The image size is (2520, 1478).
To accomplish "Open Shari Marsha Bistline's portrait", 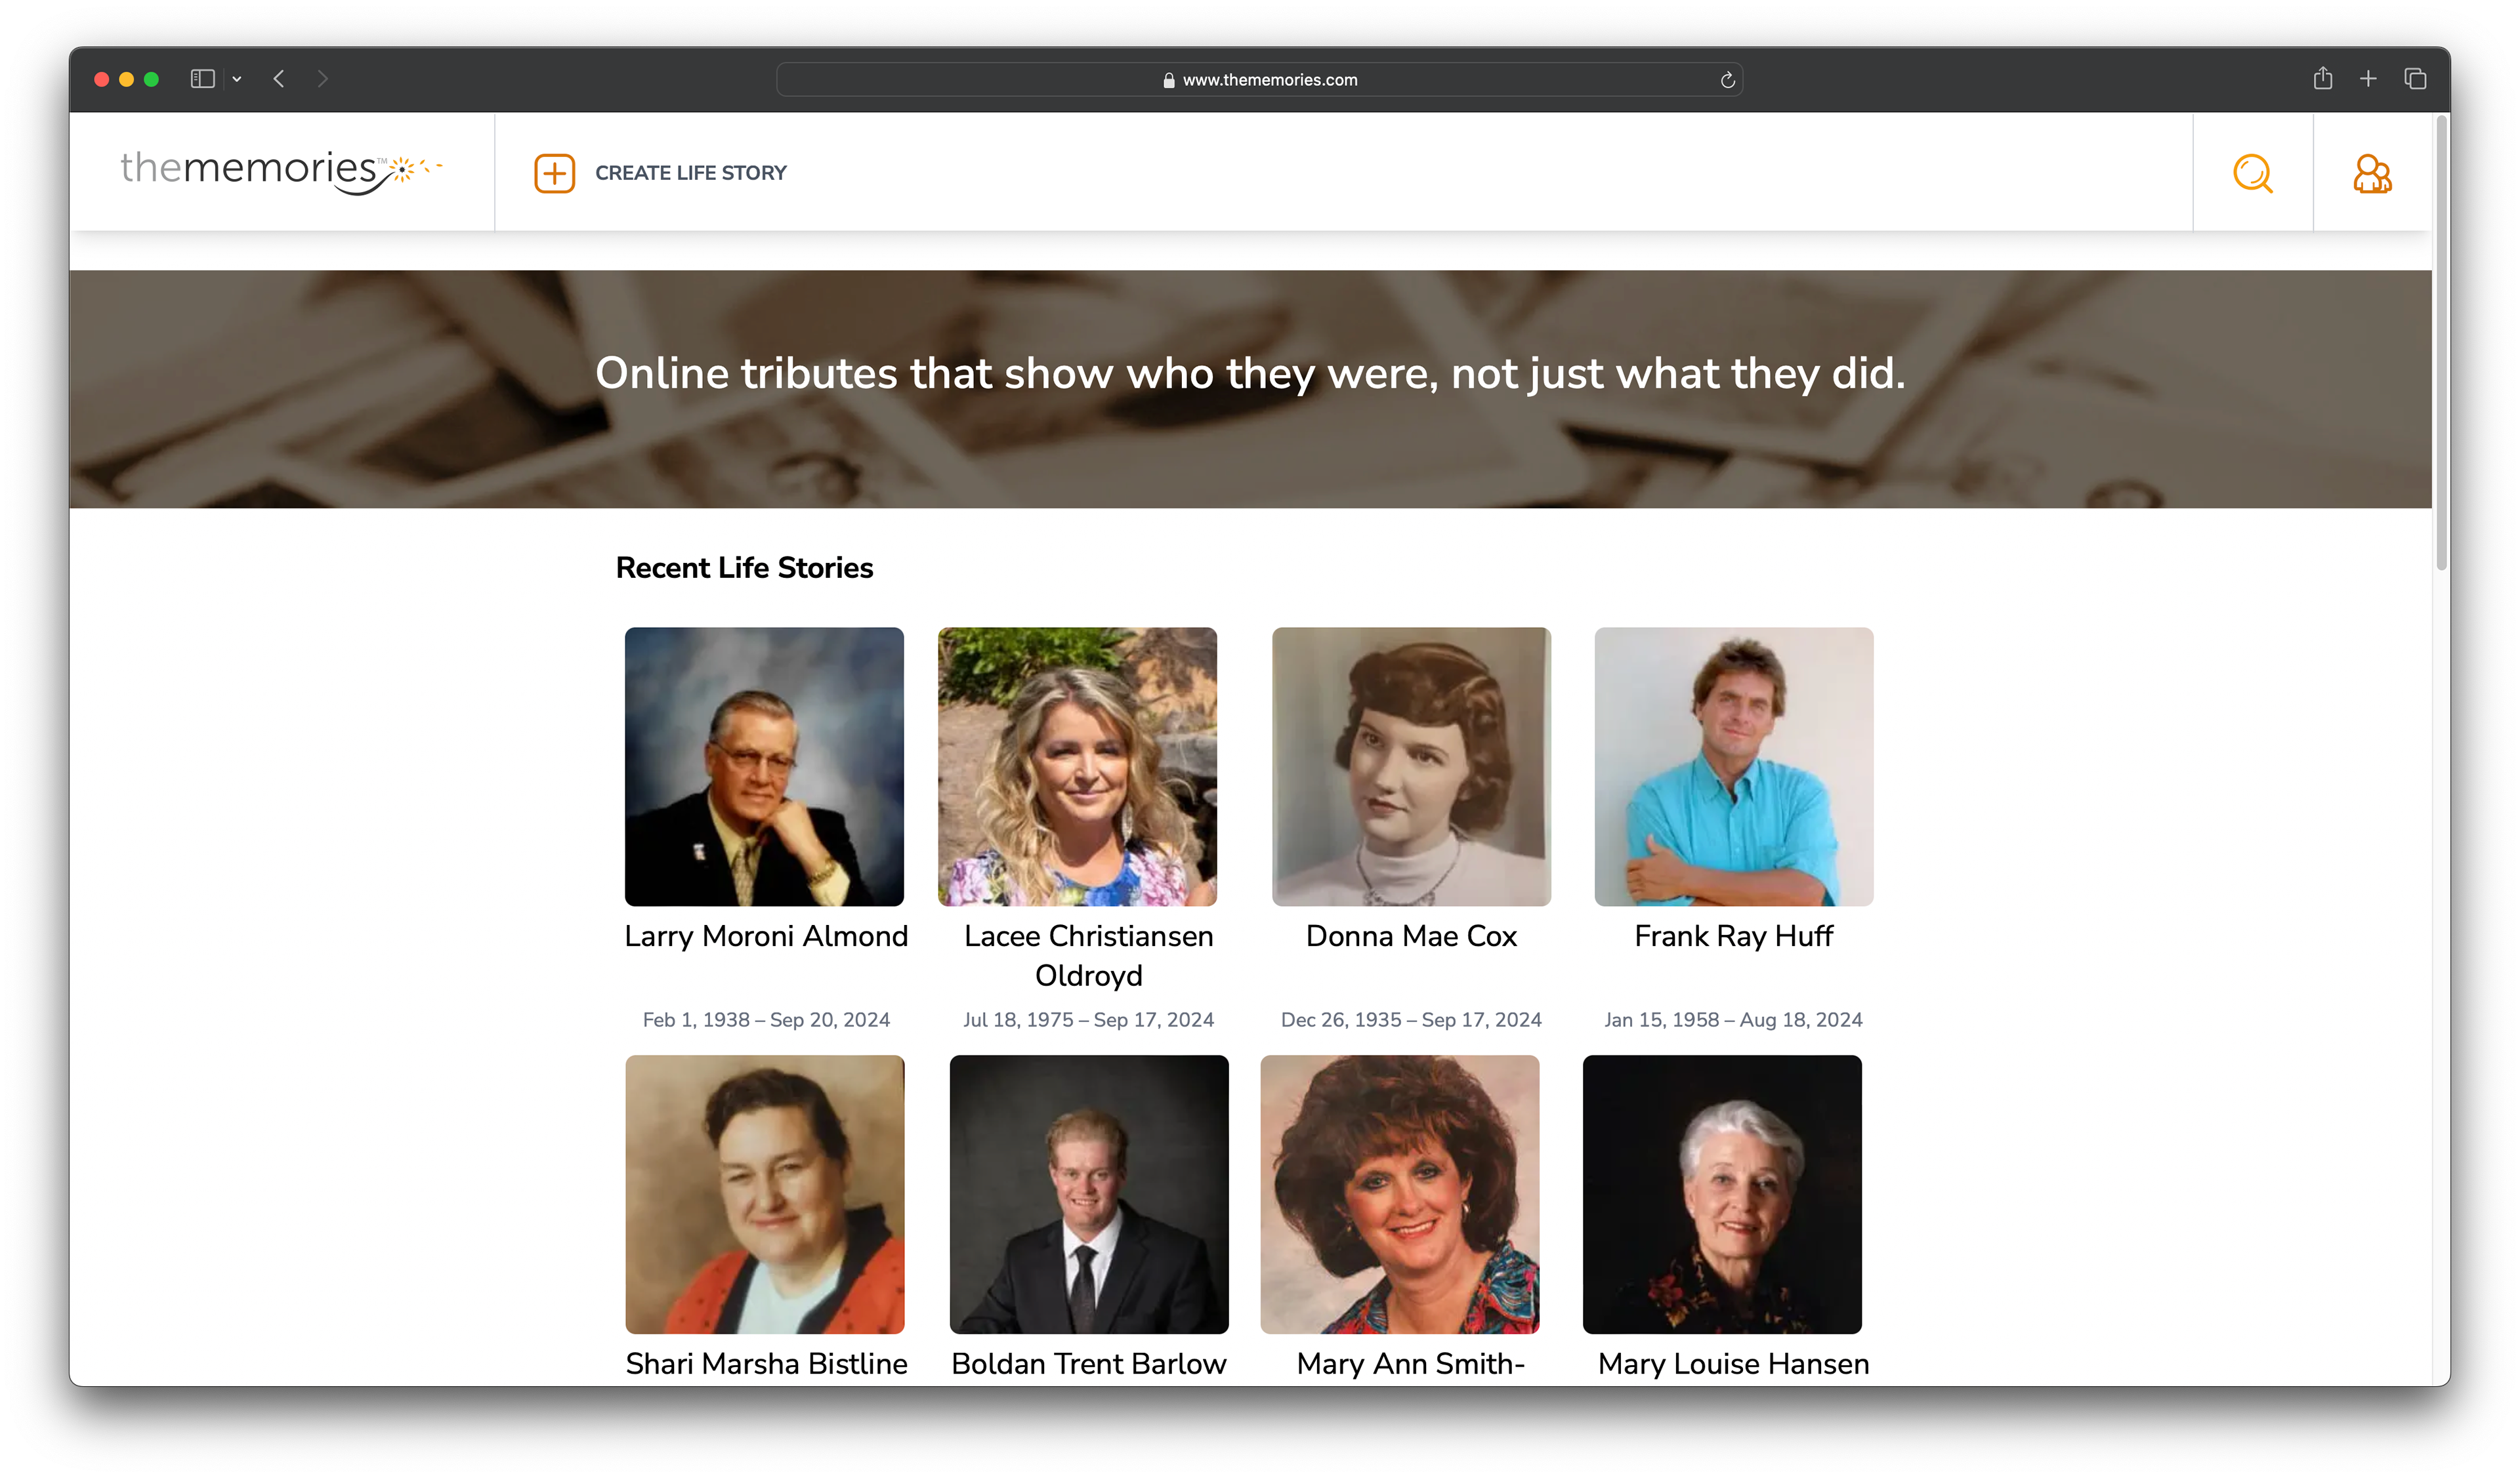I will (765, 1194).
